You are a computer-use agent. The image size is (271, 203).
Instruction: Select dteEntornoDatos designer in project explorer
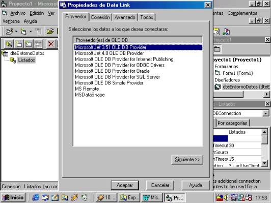246,86
